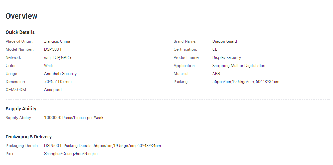Click the Display security product name
333x165 pixels.
point(227,57)
